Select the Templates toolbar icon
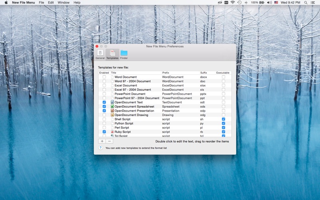320x200 pixels. tap(112, 54)
